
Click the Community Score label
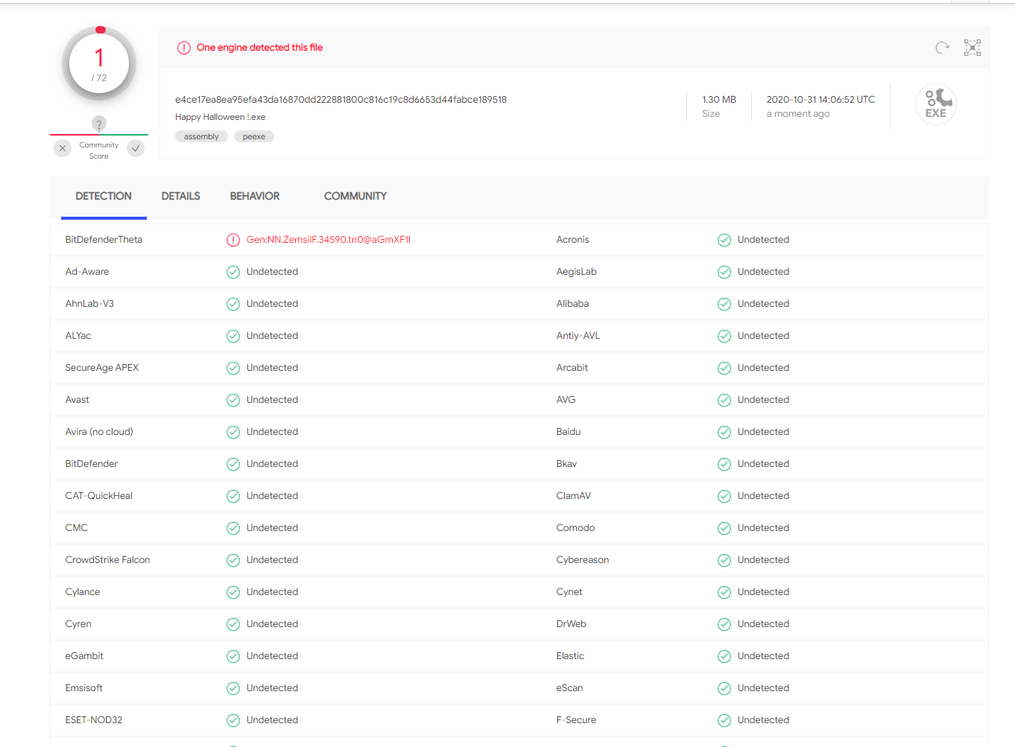(x=99, y=150)
